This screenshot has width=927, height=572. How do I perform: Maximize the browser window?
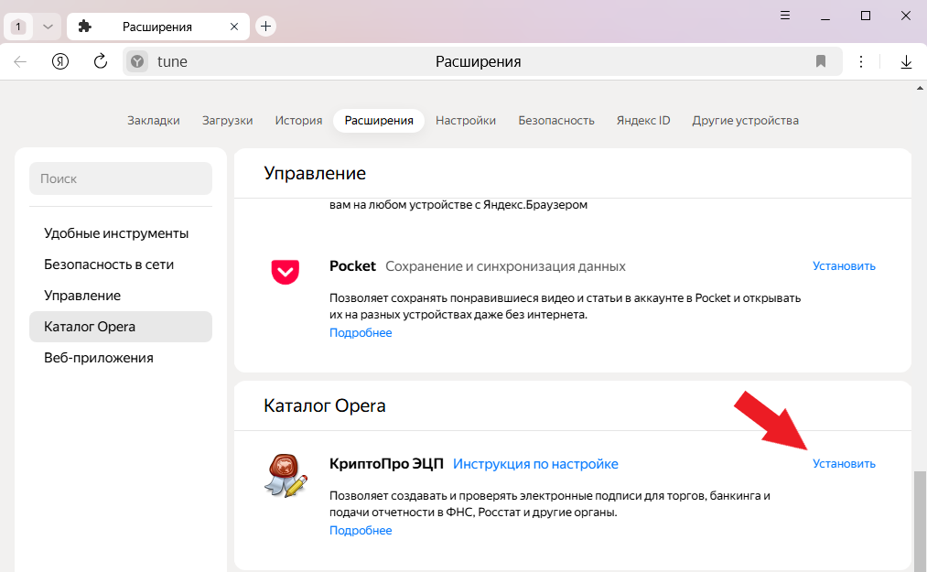866,16
